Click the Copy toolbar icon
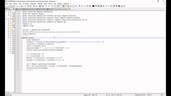Image resolution: width=171 pixels, height=96 pixels. [28, 6]
